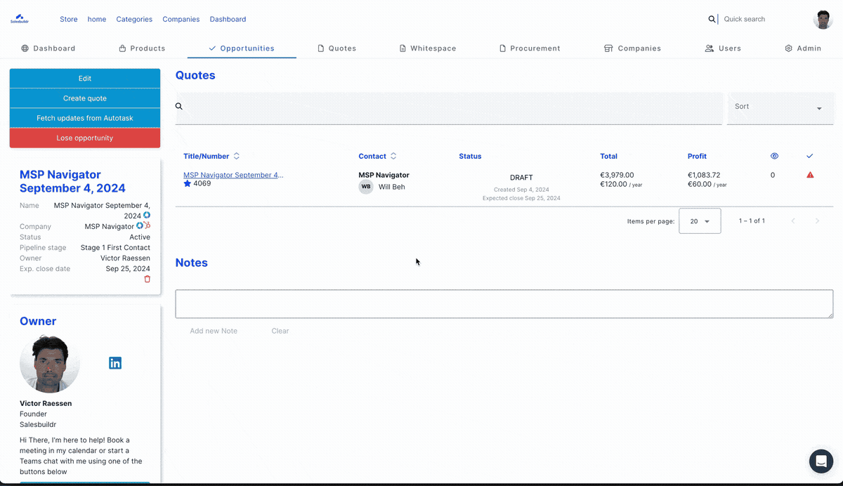Open Dashboard link in top navigation

coord(228,19)
